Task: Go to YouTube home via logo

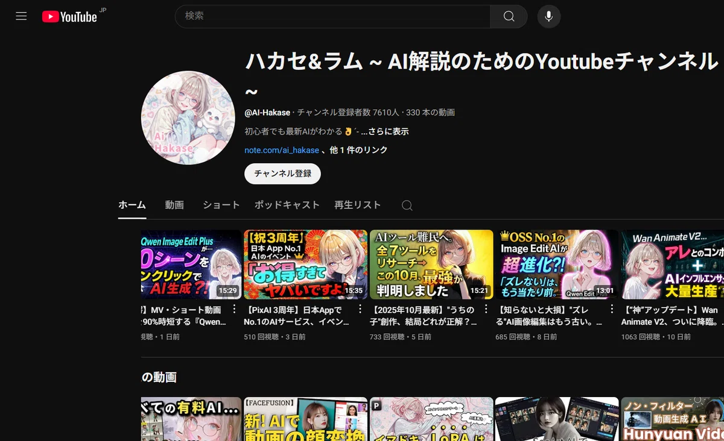Action: 69,17
